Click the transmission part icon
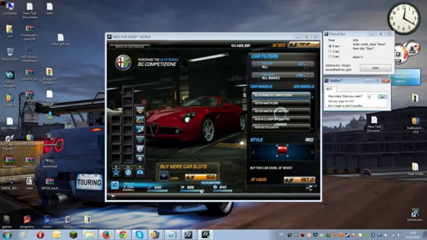427x240 pixels. pos(140,130)
